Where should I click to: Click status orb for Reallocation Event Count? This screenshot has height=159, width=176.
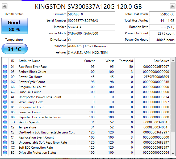(5, 137)
